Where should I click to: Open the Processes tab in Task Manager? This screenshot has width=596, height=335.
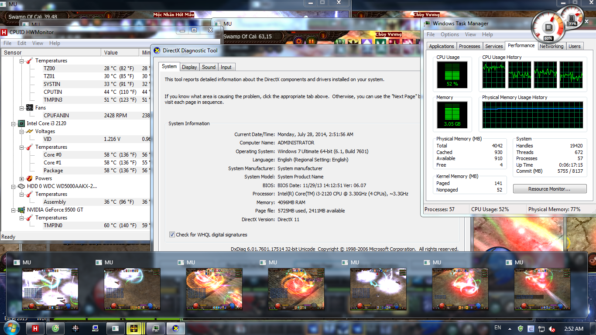[x=469, y=46]
